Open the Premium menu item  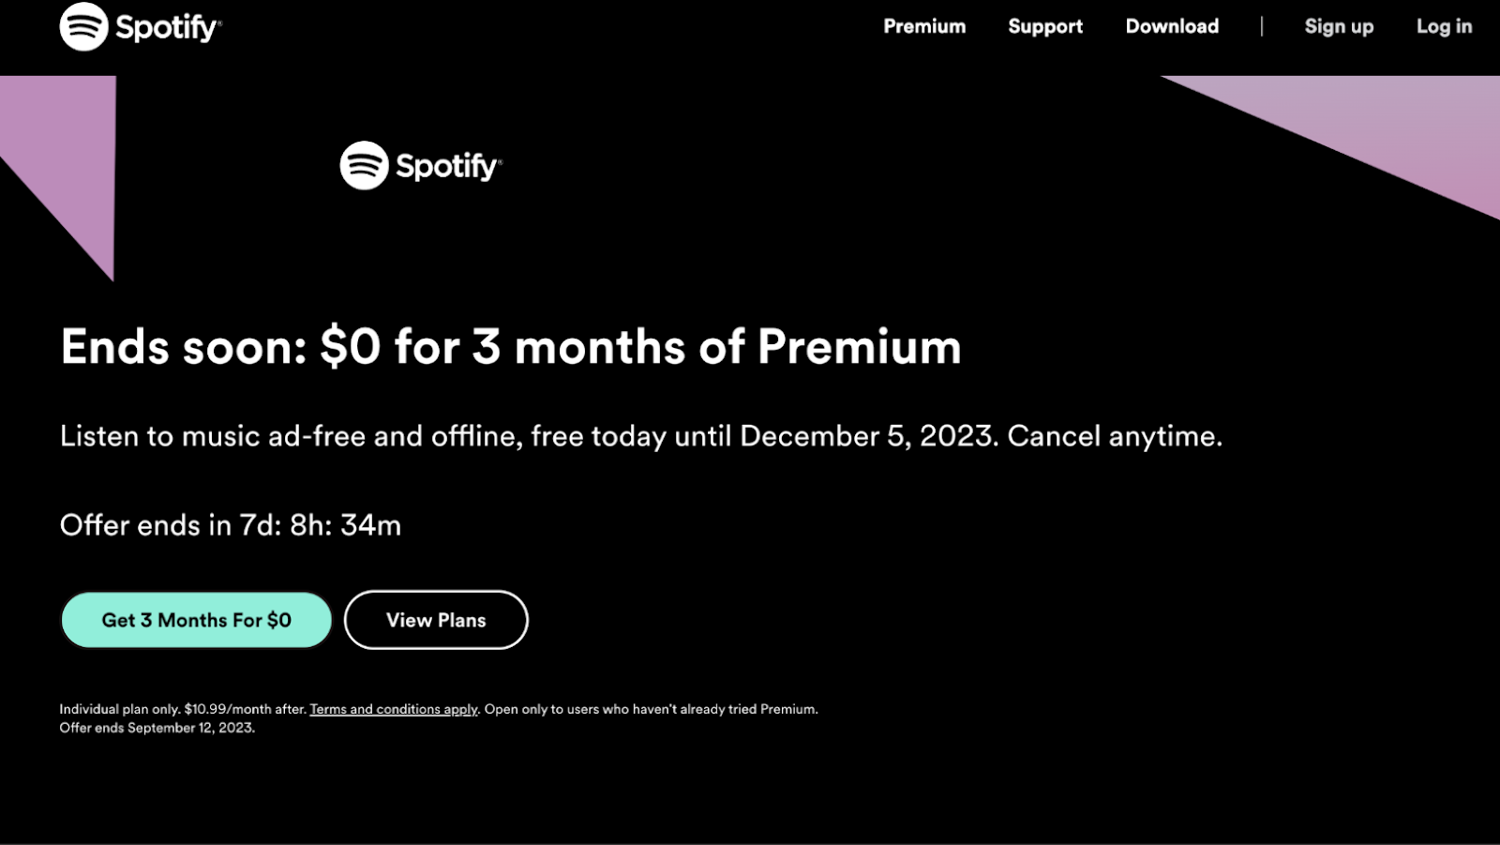tap(924, 26)
